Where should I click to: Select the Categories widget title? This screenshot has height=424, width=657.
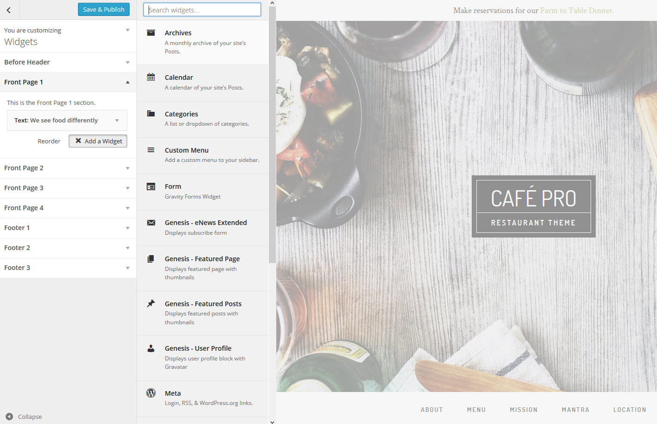(181, 114)
